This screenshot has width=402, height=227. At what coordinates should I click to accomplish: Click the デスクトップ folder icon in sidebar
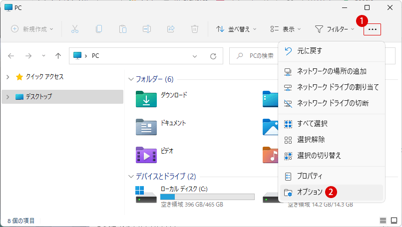(19, 97)
